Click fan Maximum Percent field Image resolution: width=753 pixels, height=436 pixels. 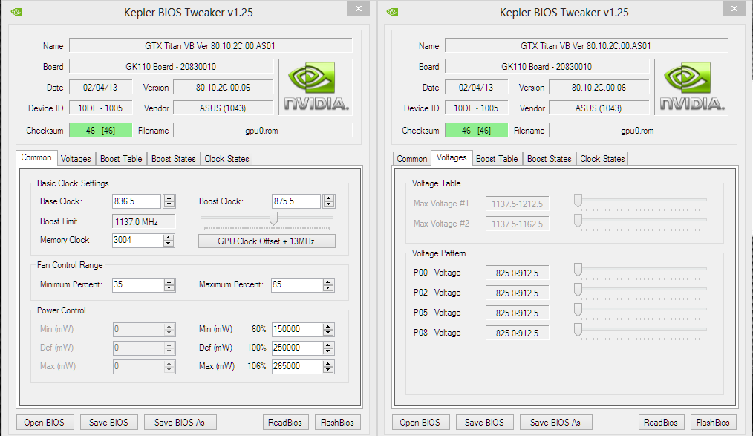[297, 284]
